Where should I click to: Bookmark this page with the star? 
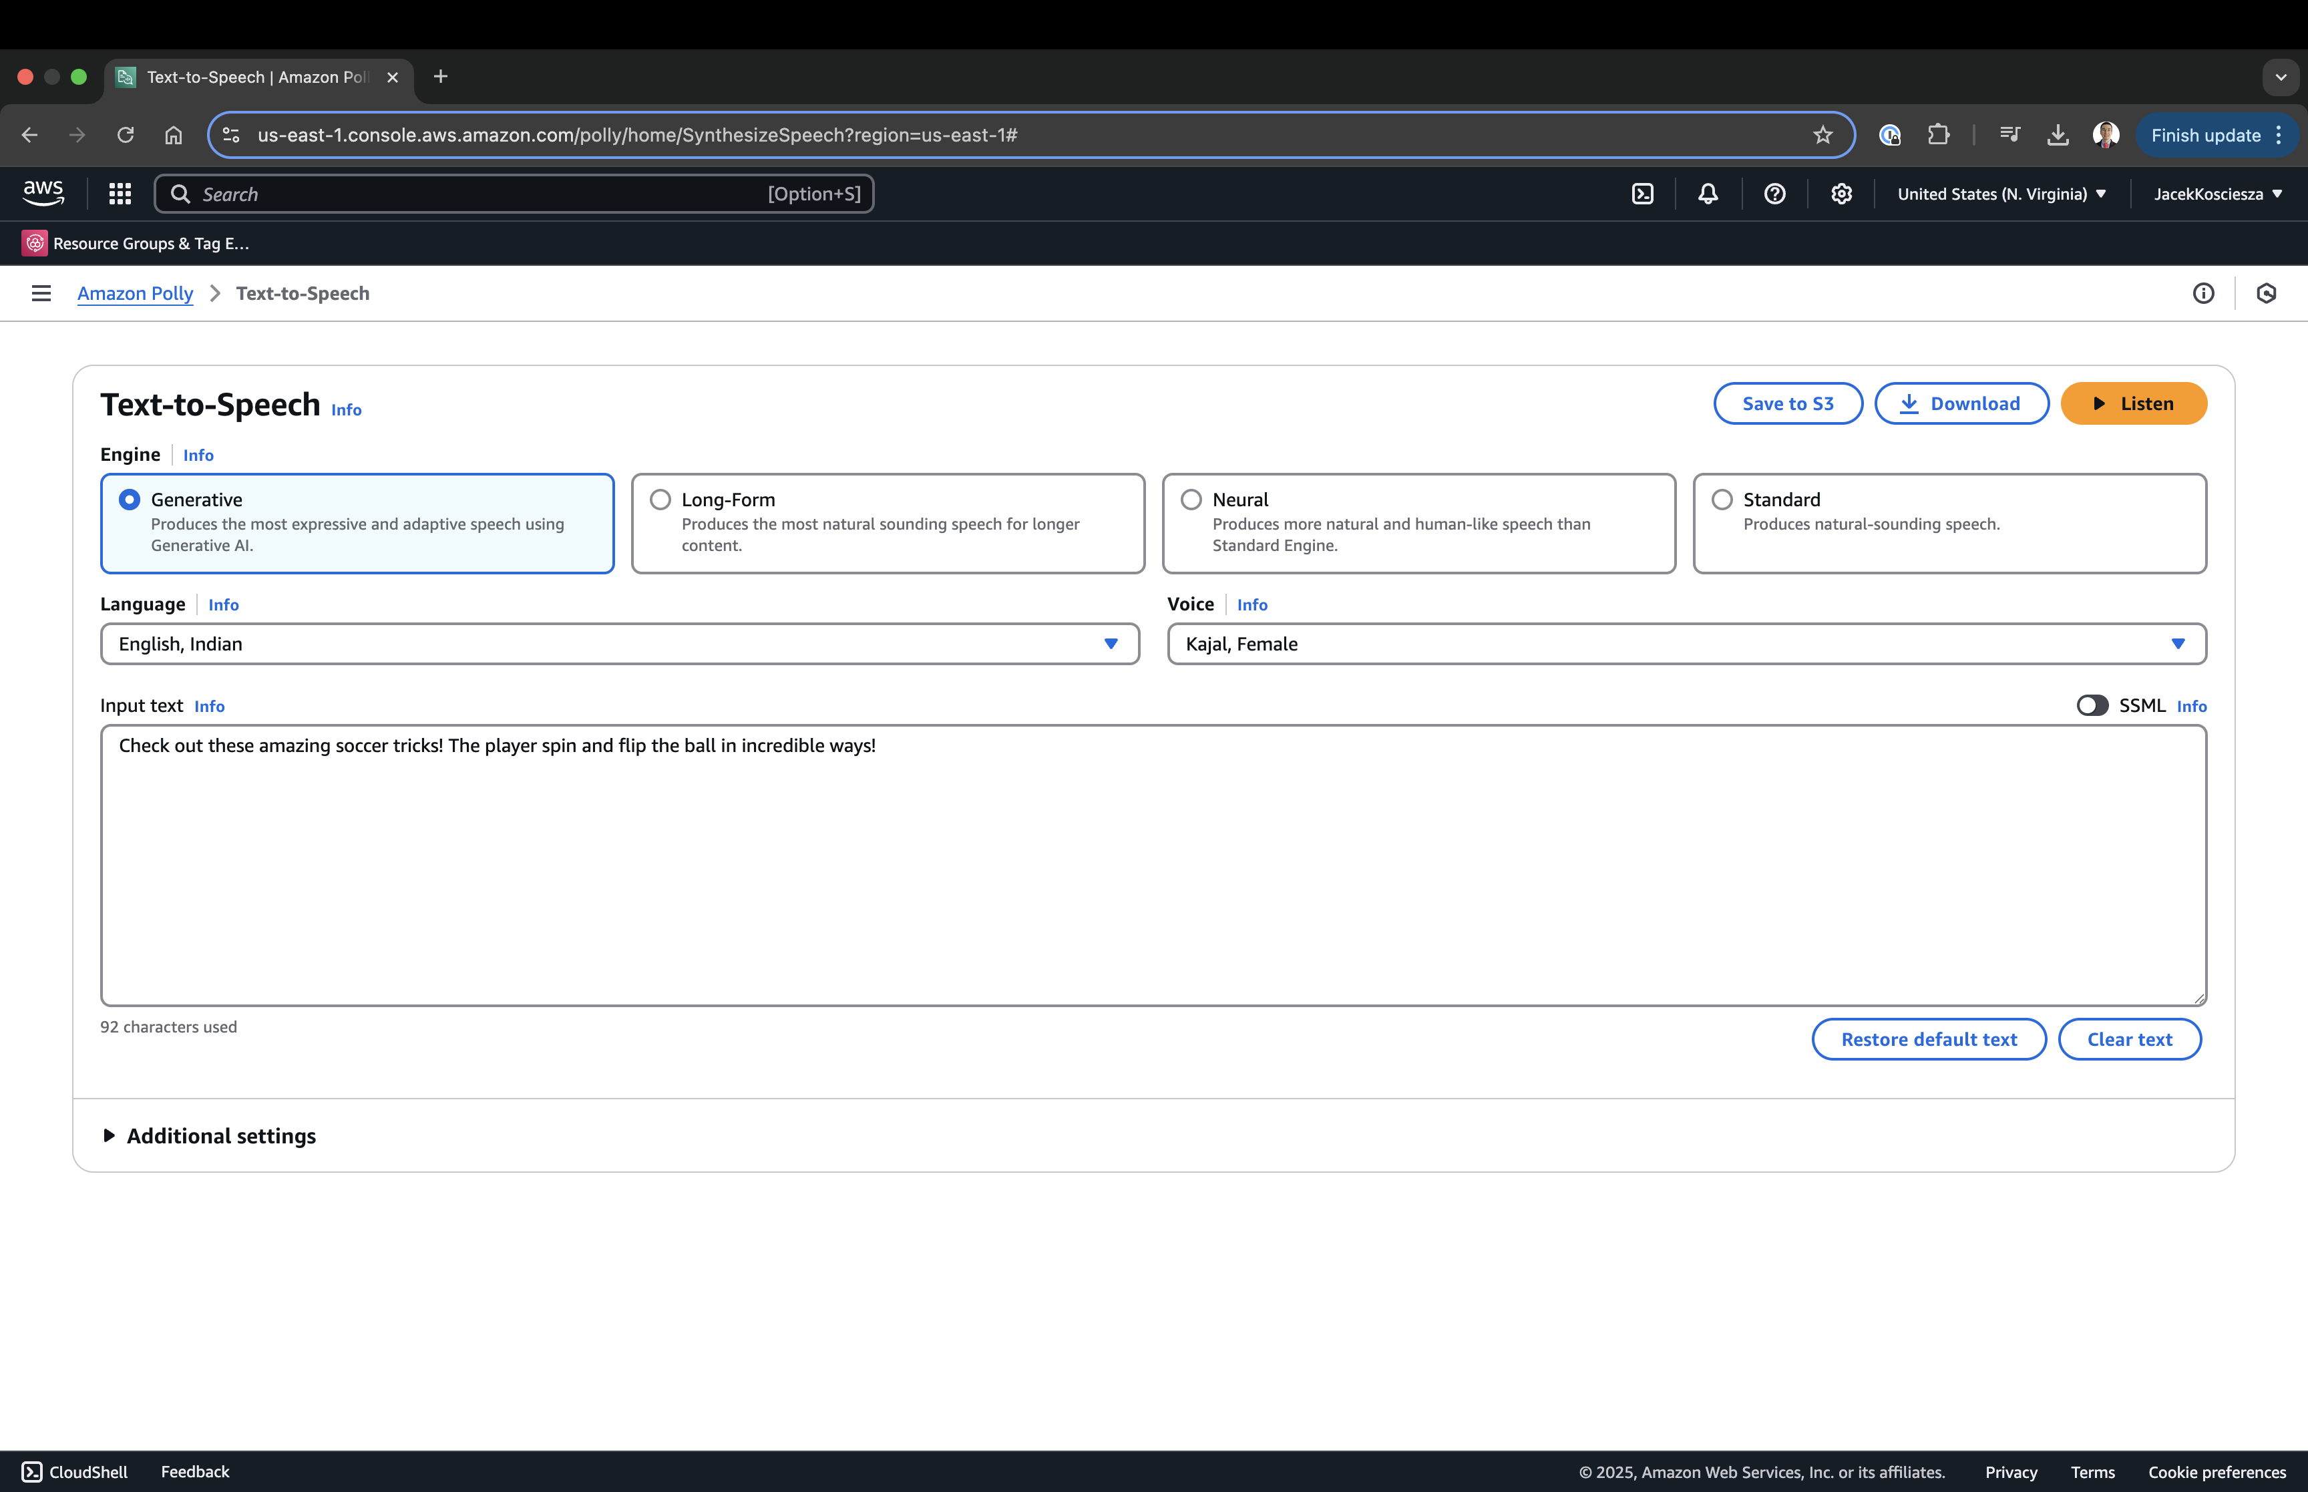pos(1822,135)
